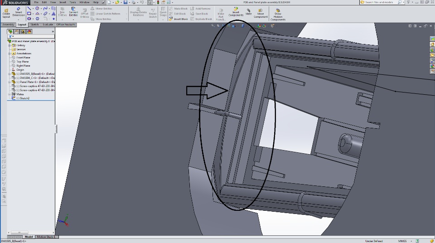The width and height of the screenshot is (435, 243).
Task: Select the Circle sketch tool
Action: pos(37,8)
